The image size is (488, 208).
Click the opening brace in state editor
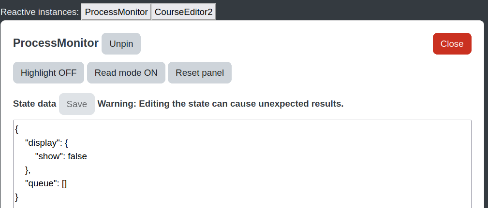point(16,129)
